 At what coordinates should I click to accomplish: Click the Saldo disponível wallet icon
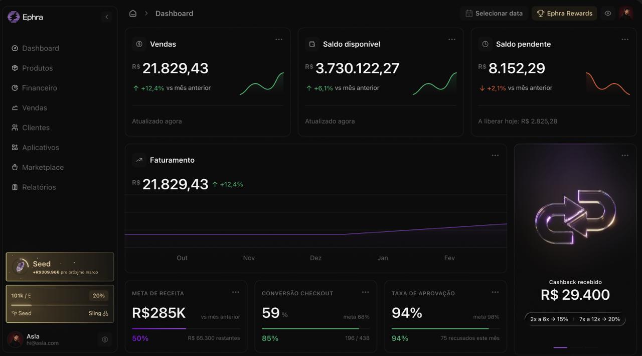[x=312, y=44]
